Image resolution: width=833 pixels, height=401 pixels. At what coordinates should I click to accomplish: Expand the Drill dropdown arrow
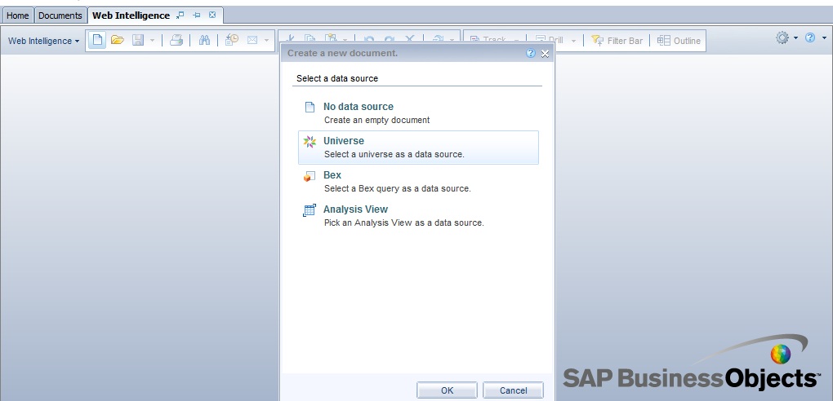click(574, 41)
